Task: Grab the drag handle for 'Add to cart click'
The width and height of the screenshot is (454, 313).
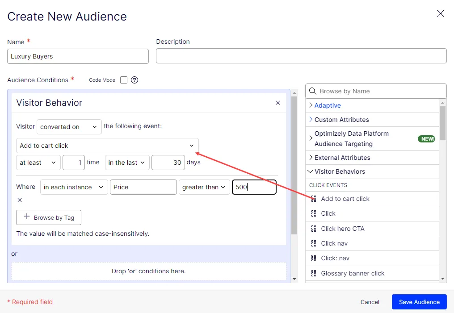Action: [x=314, y=199]
